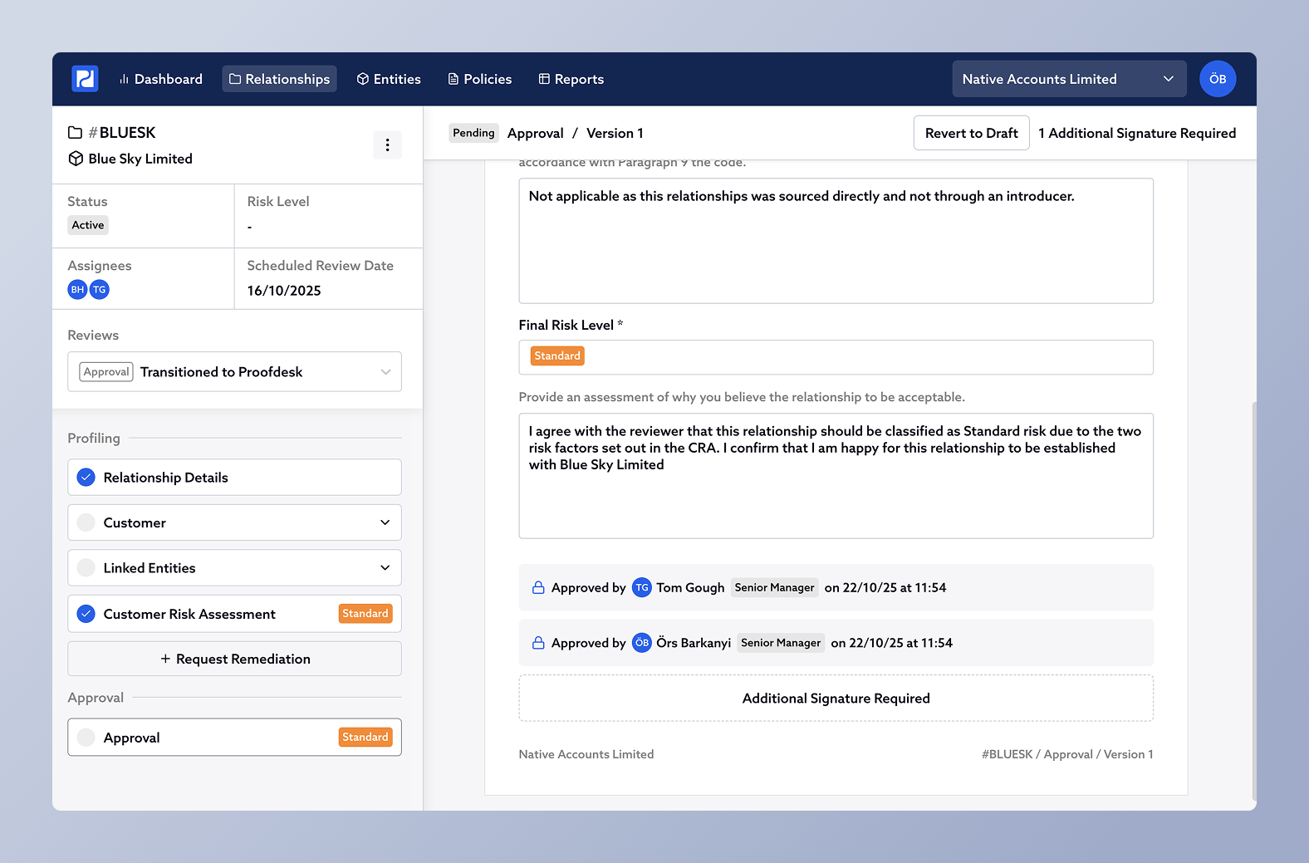Toggle the Approval status circle
Viewport: 1309px width, 863px height.
click(x=86, y=738)
